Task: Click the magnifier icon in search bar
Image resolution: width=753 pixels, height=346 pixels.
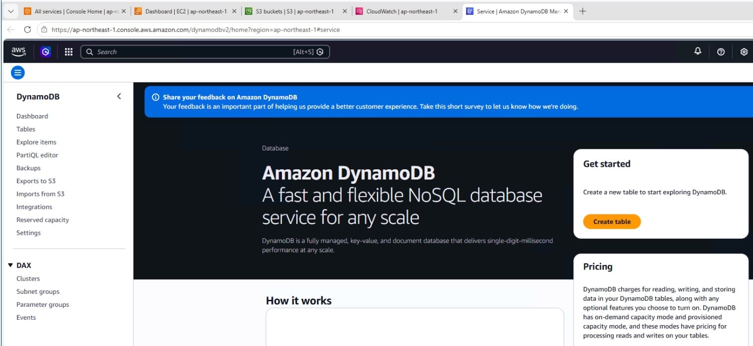Action: (x=89, y=52)
